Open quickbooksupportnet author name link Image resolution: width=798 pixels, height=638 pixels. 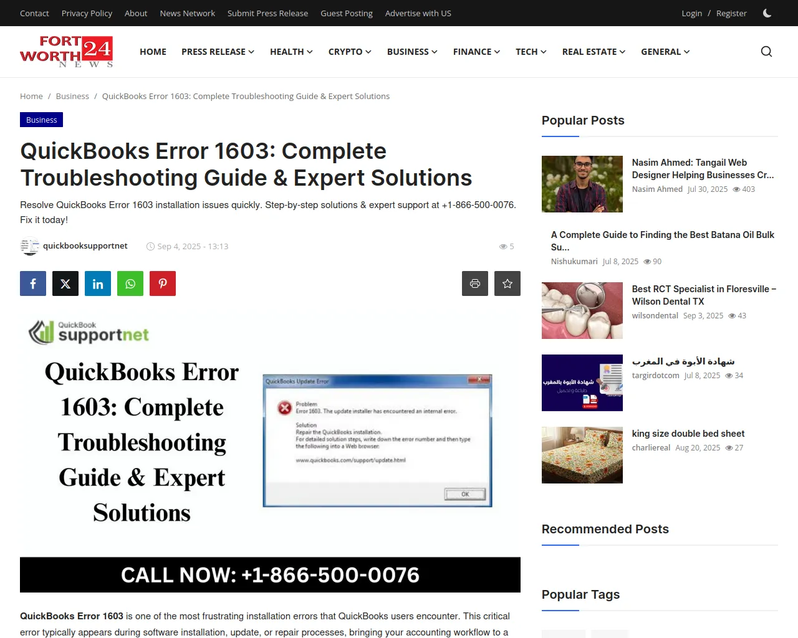[x=85, y=246]
